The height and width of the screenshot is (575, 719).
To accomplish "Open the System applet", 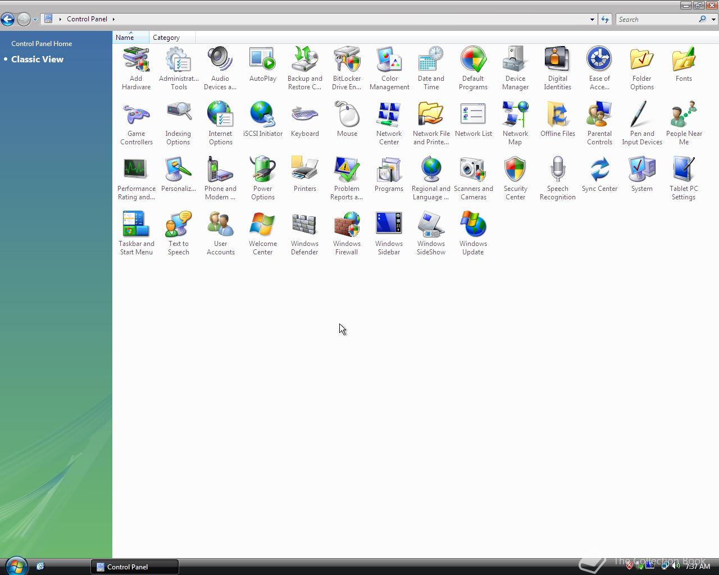I will pyautogui.click(x=642, y=175).
